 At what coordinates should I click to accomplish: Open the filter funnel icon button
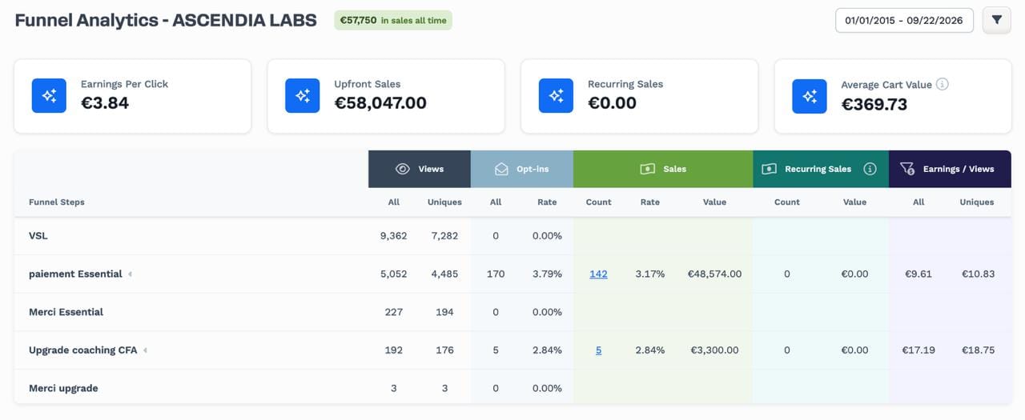coord(996,20)
